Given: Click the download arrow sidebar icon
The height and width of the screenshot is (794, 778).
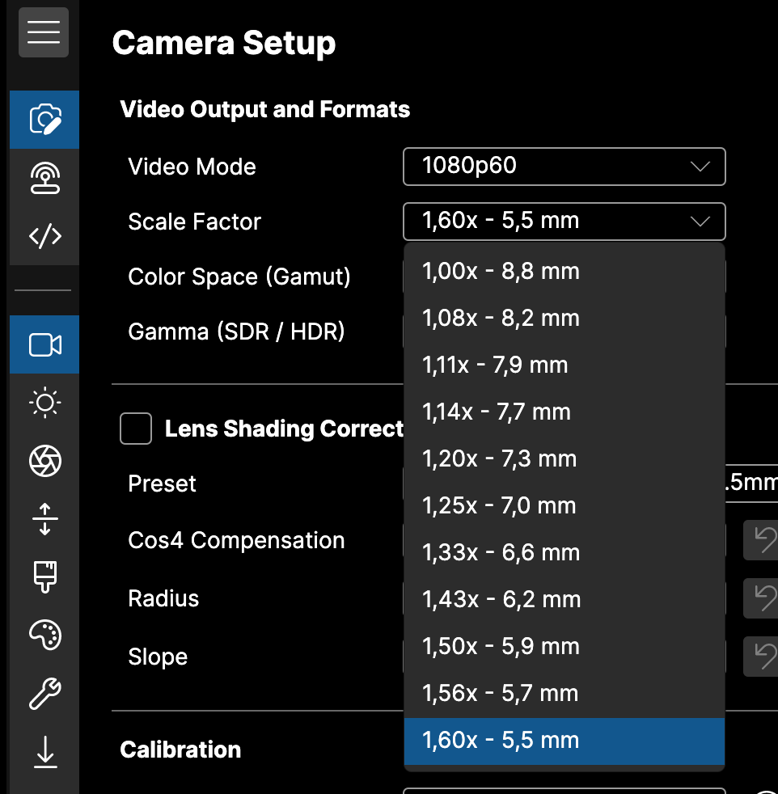Looking at the screenshot, I should [44, 752].
